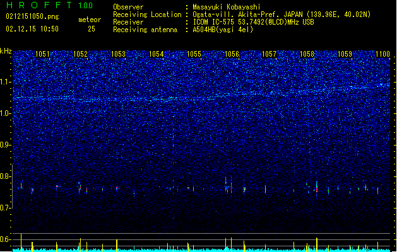Click observer name Masayuki Kobayashi
Viewport: 397px width, 252px height.
point(227,7)
